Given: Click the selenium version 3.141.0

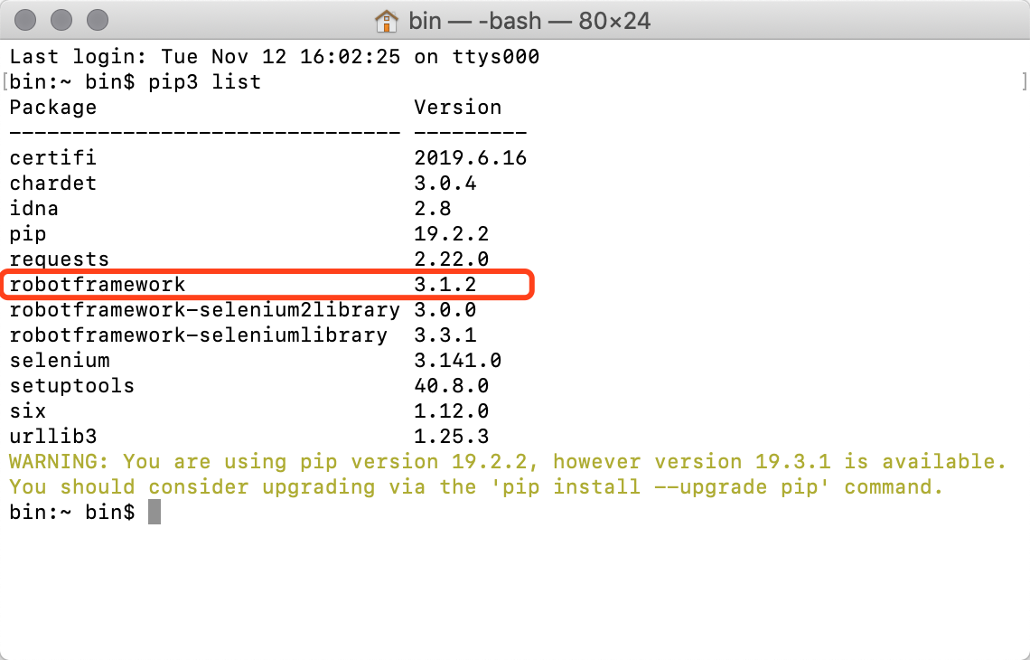Looking at the screenshot, I should (457, 361).
